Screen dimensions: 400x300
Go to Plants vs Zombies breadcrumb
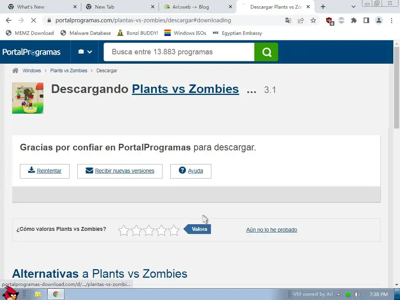(69, 71)
